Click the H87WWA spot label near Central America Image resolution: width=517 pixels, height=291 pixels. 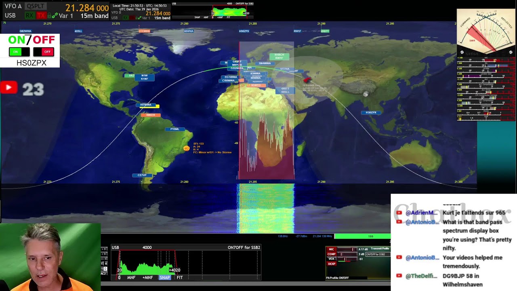[145, 105]
